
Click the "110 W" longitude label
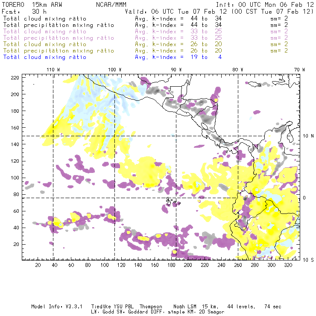[x=53, y=70]
